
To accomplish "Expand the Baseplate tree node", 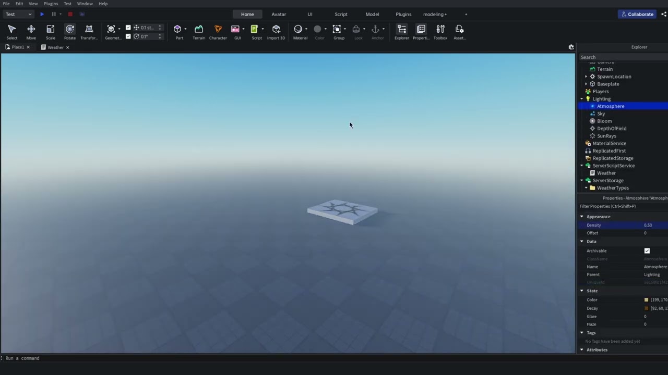I will click(x=586, y=84).
